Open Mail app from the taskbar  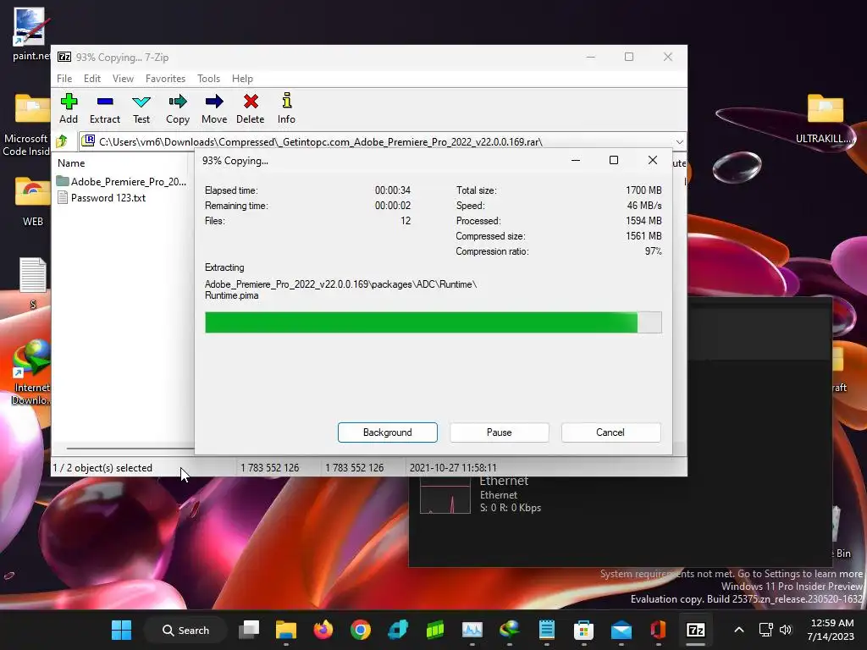(621, 630)
